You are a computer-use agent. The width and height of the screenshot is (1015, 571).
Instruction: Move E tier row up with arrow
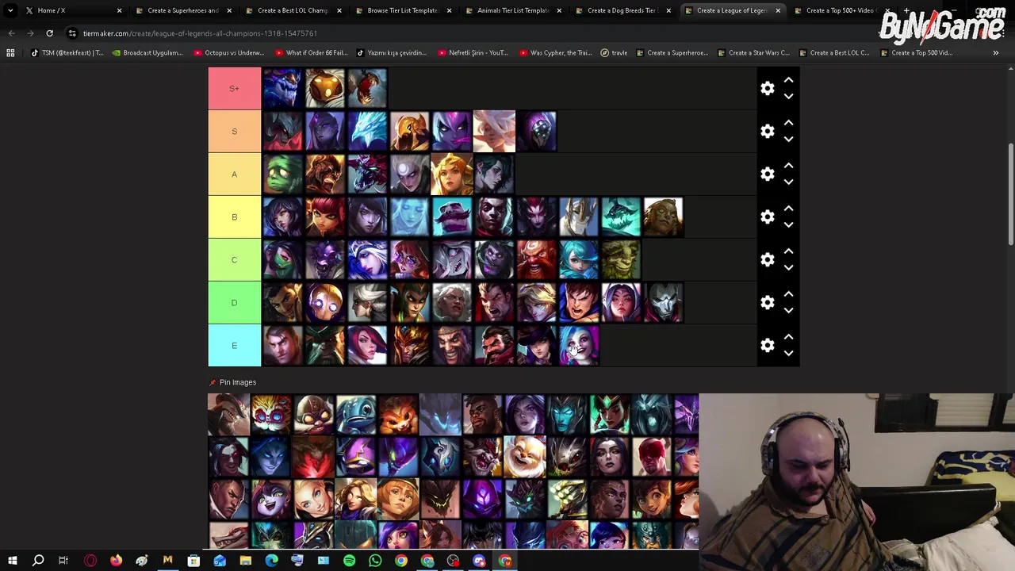click(x=788, y=337)
